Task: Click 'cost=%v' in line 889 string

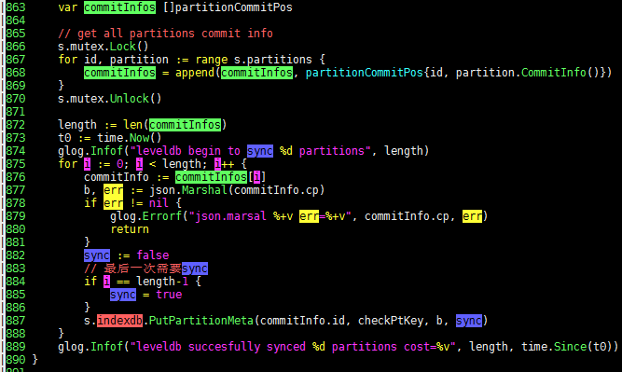Action: click(426, 347)
